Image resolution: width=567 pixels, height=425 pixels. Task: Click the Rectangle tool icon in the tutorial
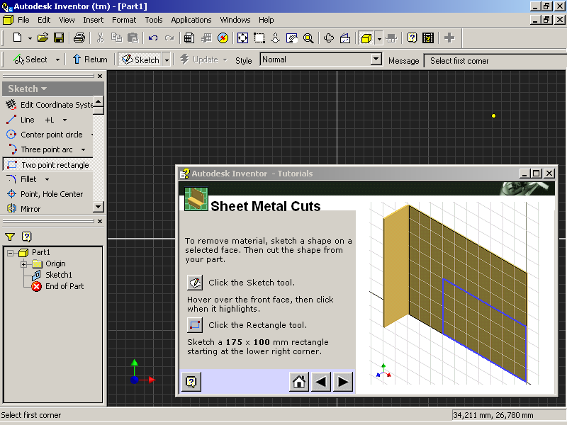pos(195,324)
